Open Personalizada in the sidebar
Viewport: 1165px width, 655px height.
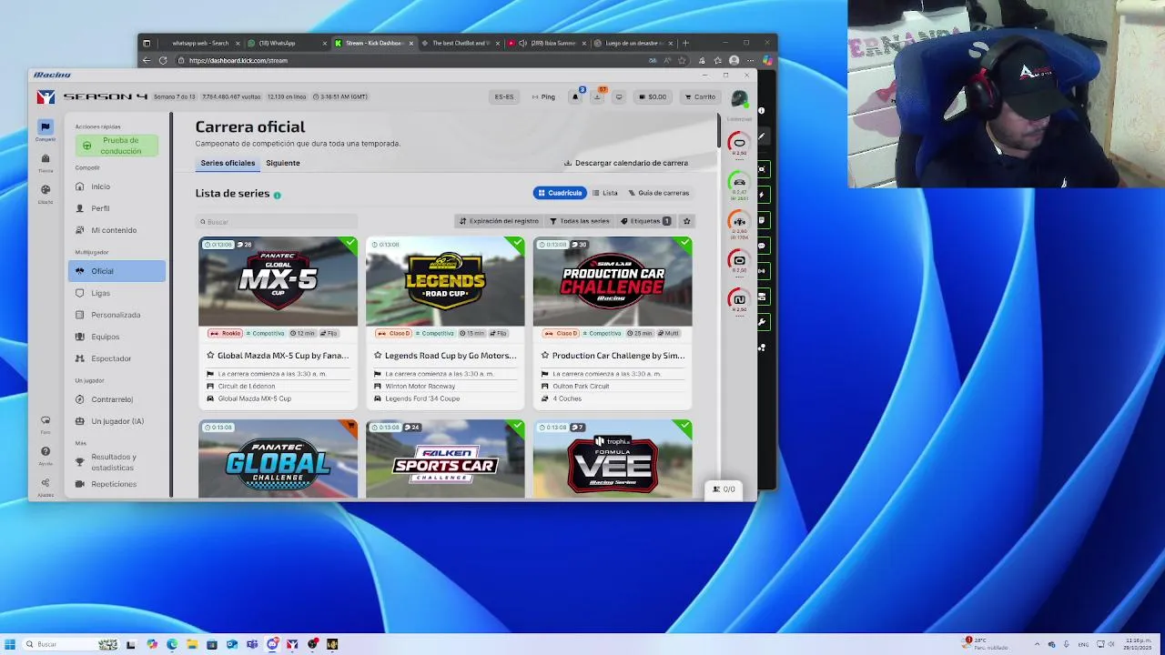tap(116, 315)
